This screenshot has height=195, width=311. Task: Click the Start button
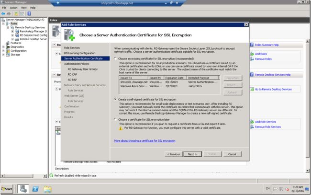click(7, 189)
